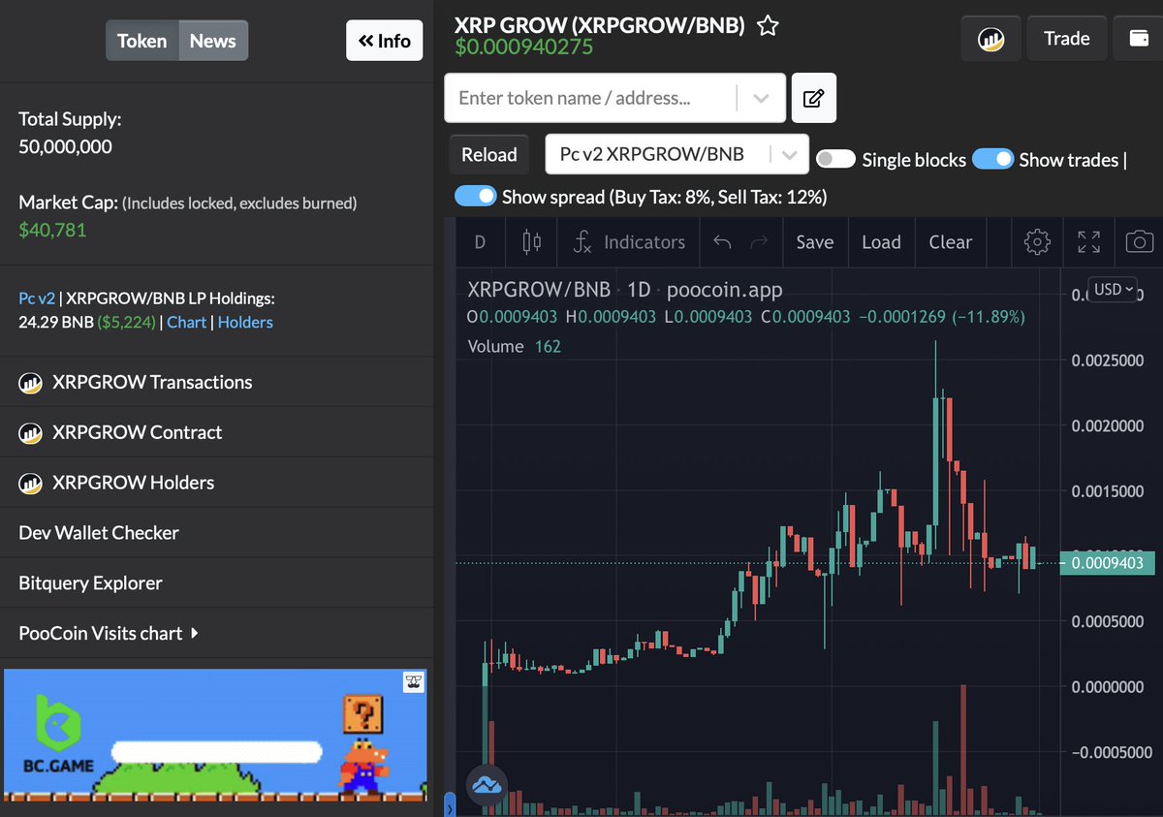
Task: Click the $0.000940275 price under title
Action: [x=523, y=47]
